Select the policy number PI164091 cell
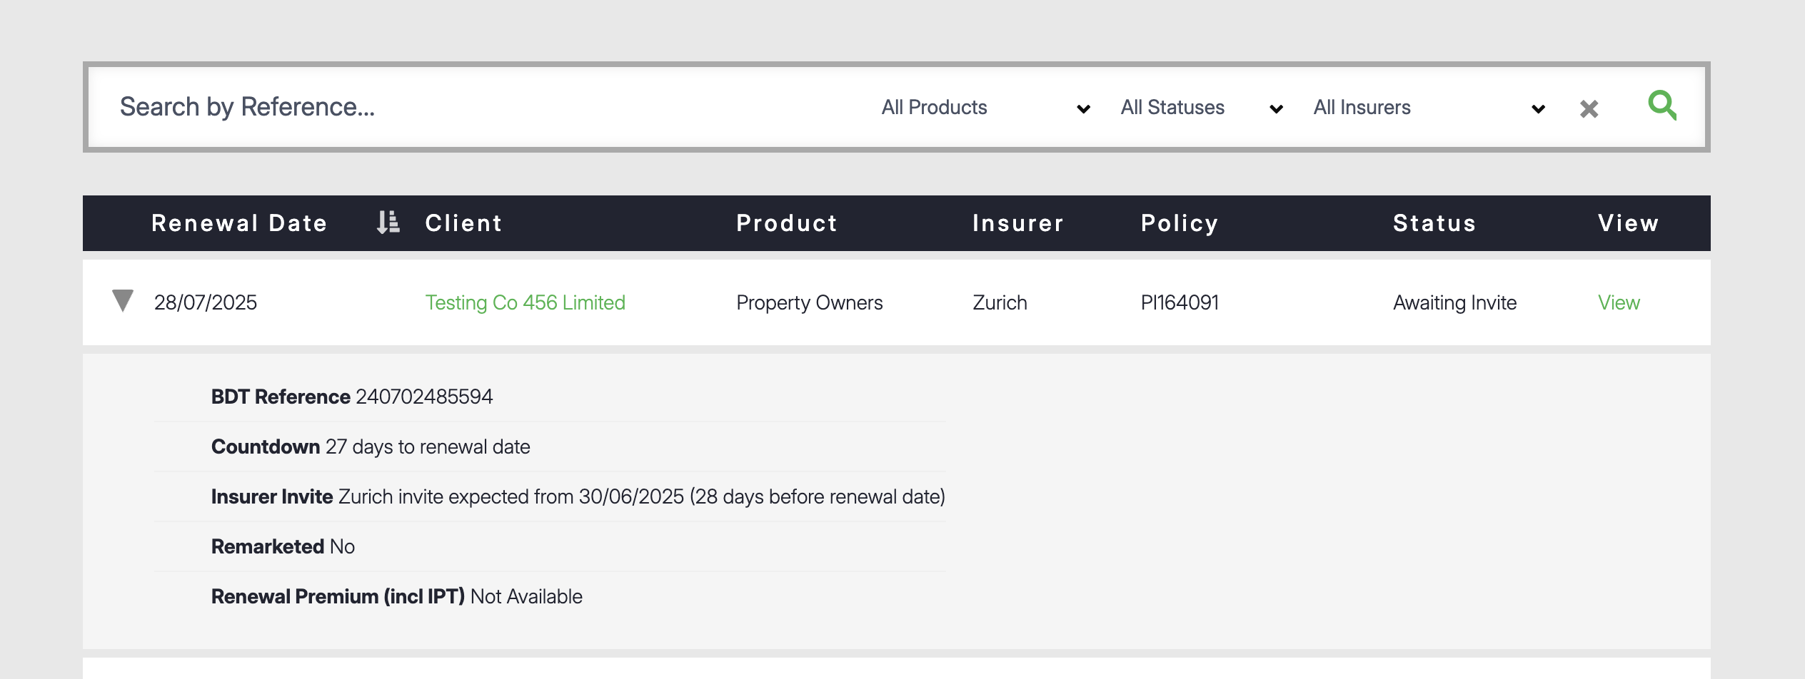 [1180, 302]
